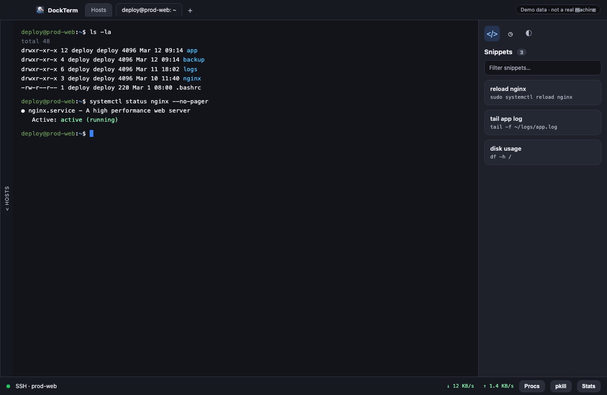Viewport: 607px width, 395px height.
Task: Click the logs directory name in listing
Action: pyautogui.click(x=190, y=69)
